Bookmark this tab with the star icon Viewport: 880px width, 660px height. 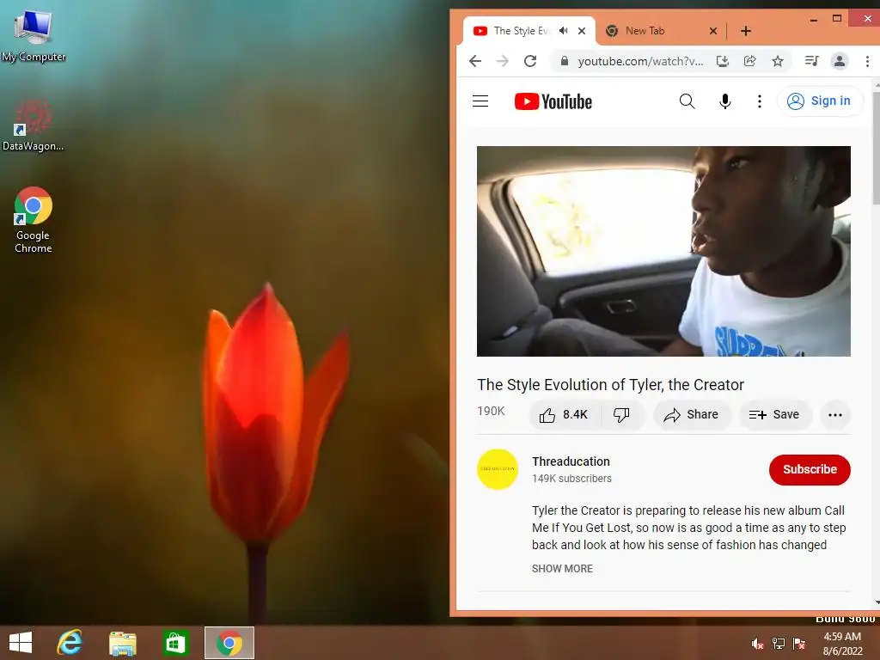(777, 61)
